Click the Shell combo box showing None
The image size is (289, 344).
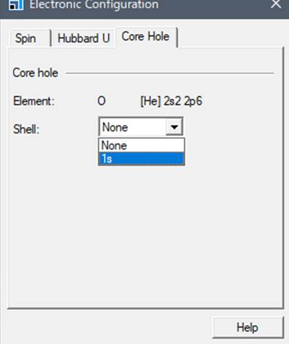pyautogui.click(x=141, y=127)
